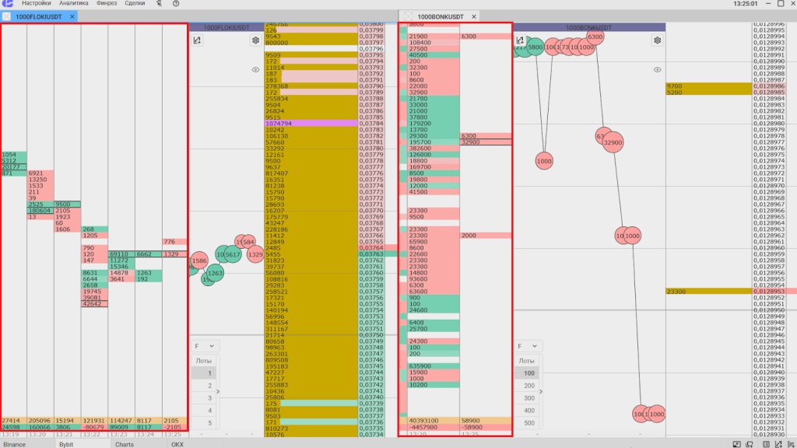The width and height of the screenshot is (797, 448).
Task: Click the muted notifications icon in menu bar
Action: pyautogui.click(x=160, y=4)
